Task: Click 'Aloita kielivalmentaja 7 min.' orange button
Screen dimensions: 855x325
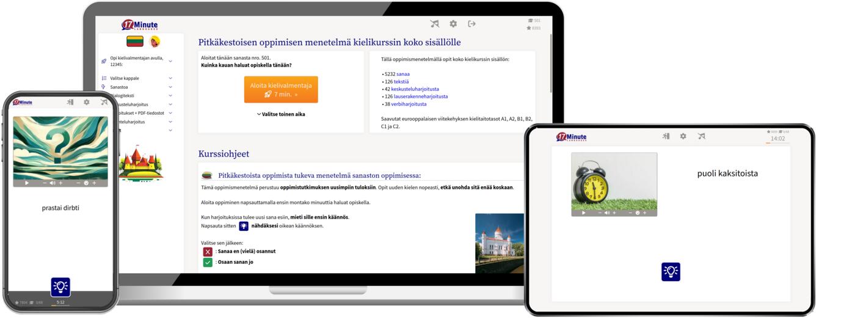Action: tap(281, 90)
